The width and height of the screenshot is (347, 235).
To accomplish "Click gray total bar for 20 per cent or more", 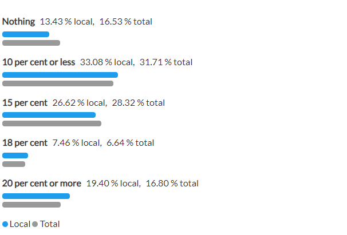I will pos(31,205).
